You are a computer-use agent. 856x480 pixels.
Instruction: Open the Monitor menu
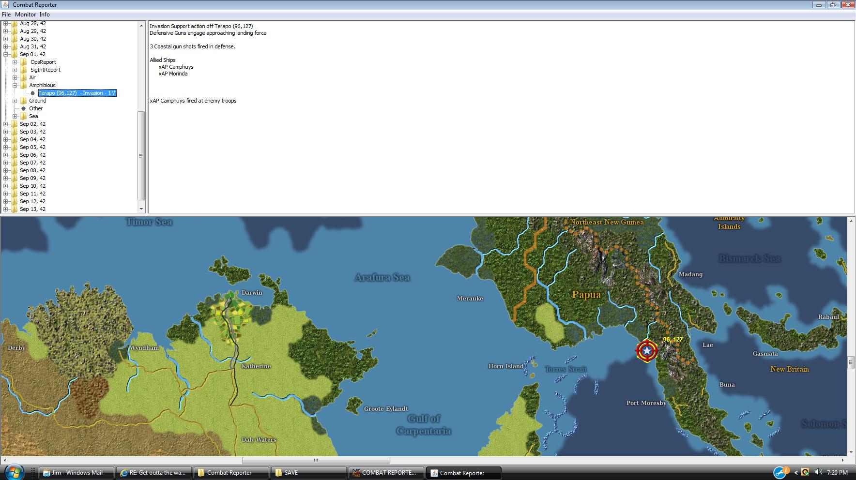pos(25,15)
